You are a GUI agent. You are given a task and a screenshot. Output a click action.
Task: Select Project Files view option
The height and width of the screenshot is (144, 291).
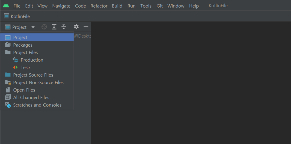(x=37, y=52)
